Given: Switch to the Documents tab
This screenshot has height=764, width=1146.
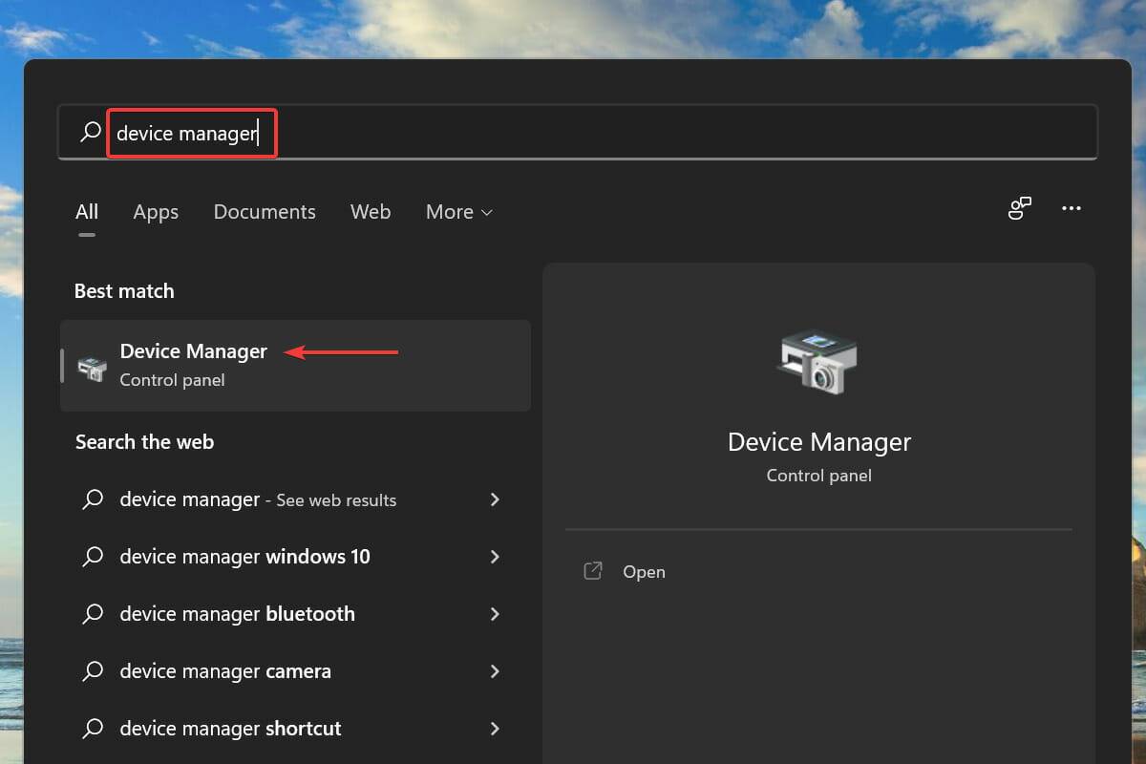Looking at the screenshot, I should 265,212.
